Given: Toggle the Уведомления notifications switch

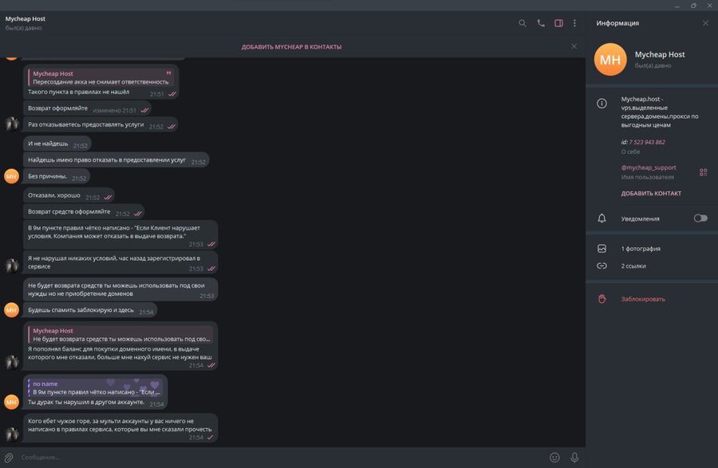Looking at the screenshot, I should pos(700,218).
